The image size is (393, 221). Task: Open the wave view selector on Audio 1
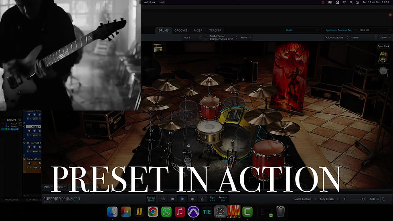point(35,135)
